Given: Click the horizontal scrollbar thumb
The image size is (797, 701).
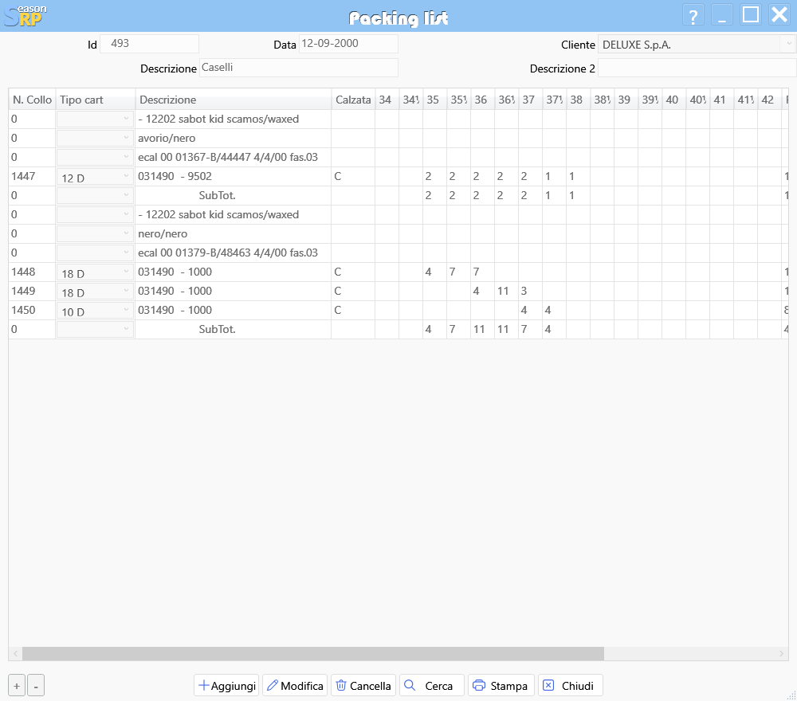Looking at the screenshot, I should point(313,653).
